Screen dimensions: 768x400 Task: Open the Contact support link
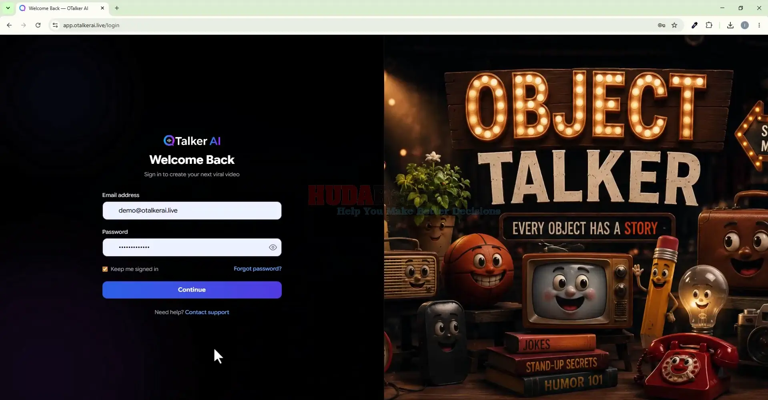click(207, 312)
